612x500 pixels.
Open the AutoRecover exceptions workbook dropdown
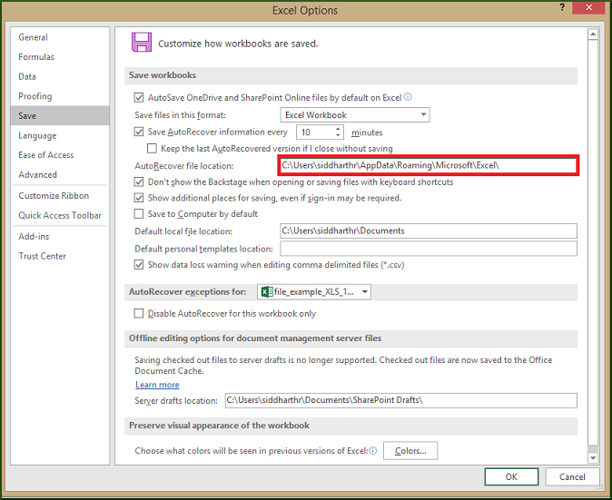click(314, 291)
